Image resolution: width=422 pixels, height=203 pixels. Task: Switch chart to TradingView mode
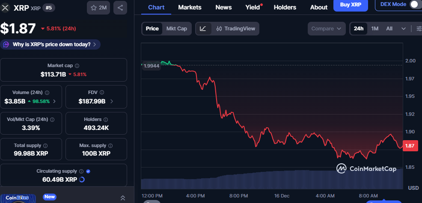pyautogui.click(x=236, y=29)
